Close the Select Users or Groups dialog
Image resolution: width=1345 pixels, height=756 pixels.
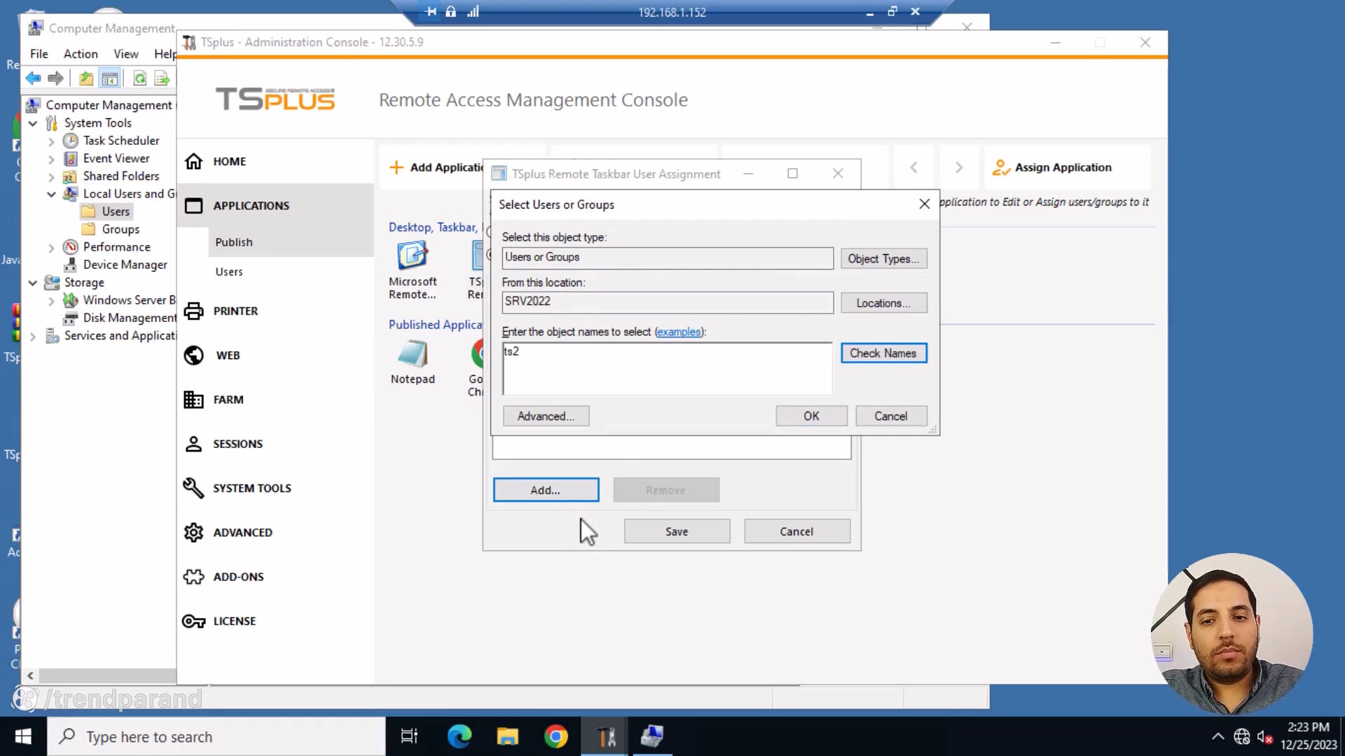[x=925, y=204]
